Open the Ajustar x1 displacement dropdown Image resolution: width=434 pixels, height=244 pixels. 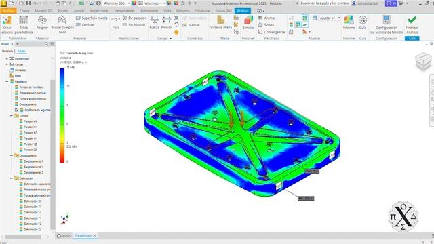[x=339, y=18]
